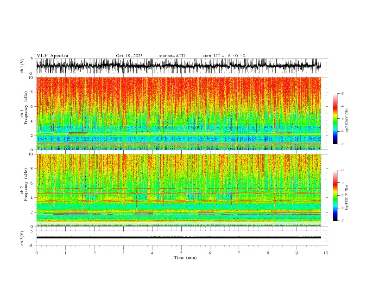Click the ch.2 spectrogram color bar
The image size is (367, 284).
coord(335,195)
